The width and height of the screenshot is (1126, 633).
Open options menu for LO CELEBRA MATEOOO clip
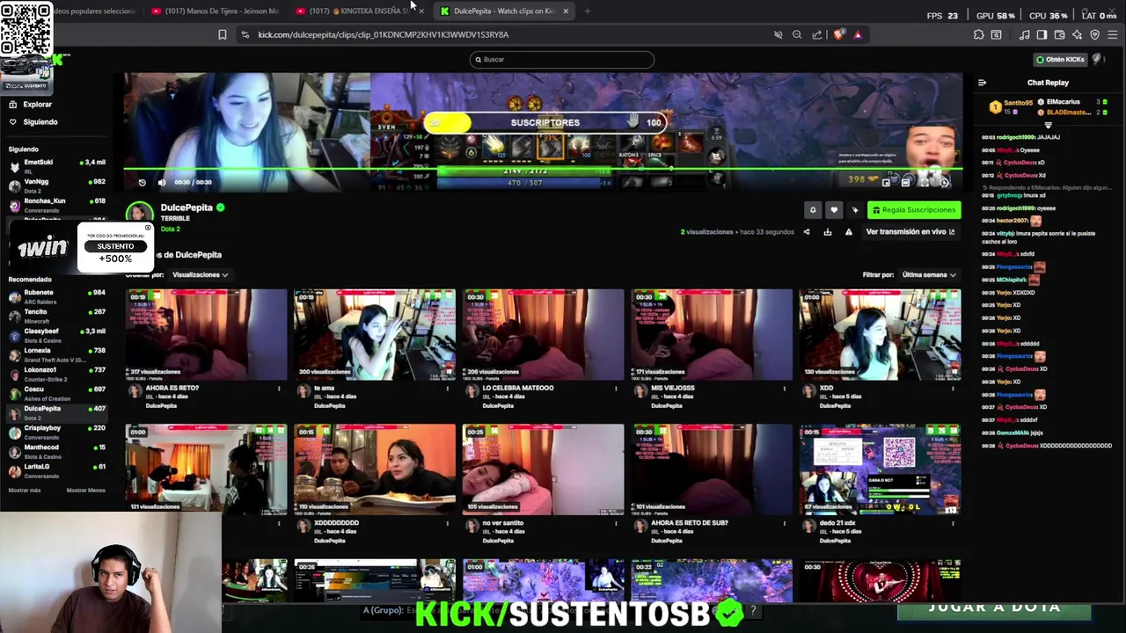coord(616,389)
